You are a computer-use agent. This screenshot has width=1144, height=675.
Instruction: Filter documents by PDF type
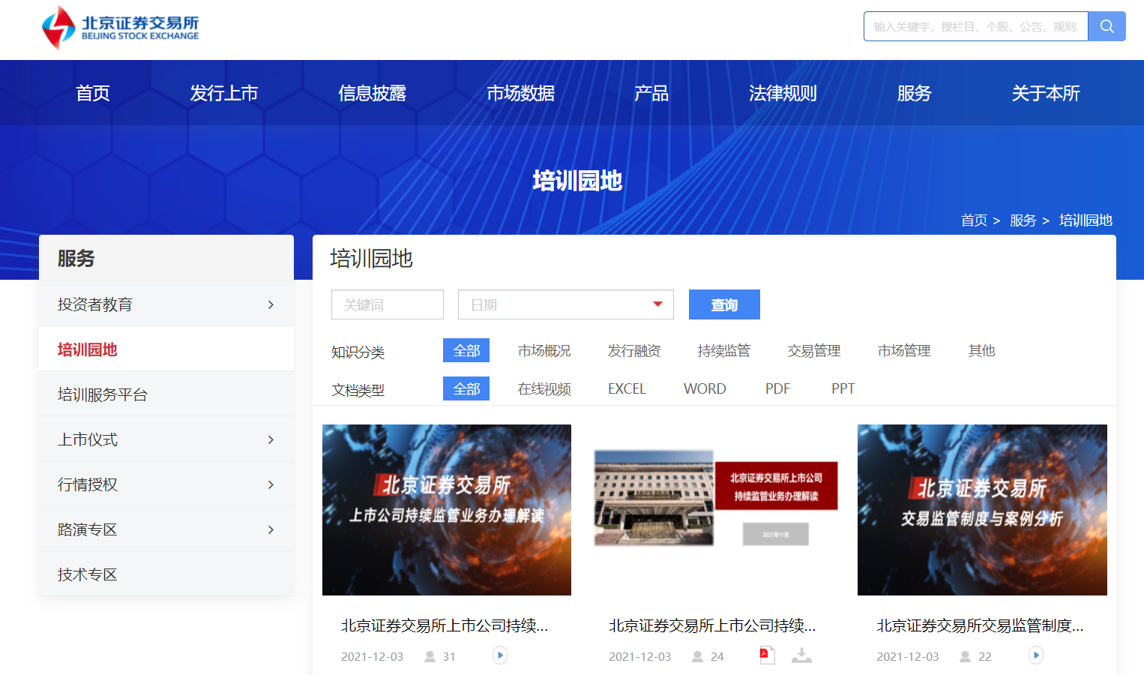point(777,388)
